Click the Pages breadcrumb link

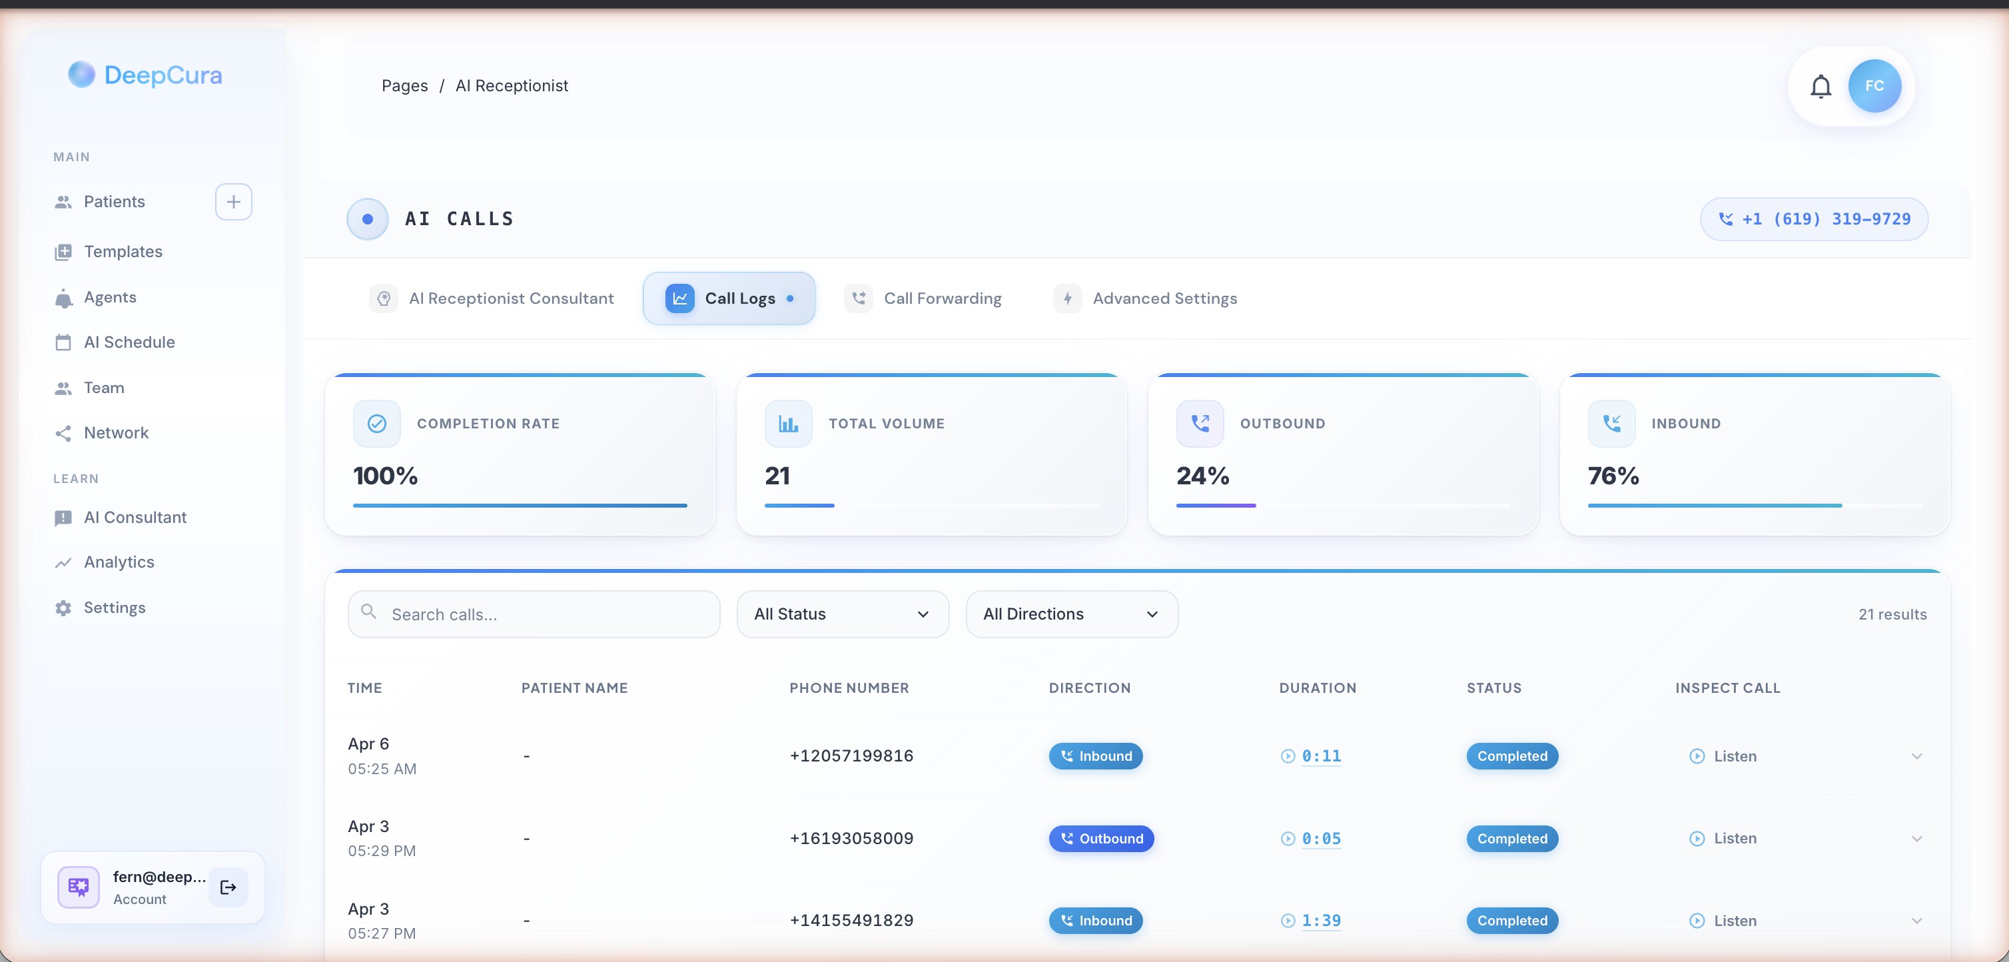(404, 86)
